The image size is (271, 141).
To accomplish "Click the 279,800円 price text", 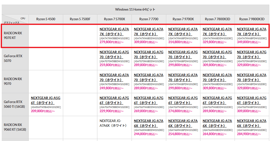I will (x=111, y=42).
